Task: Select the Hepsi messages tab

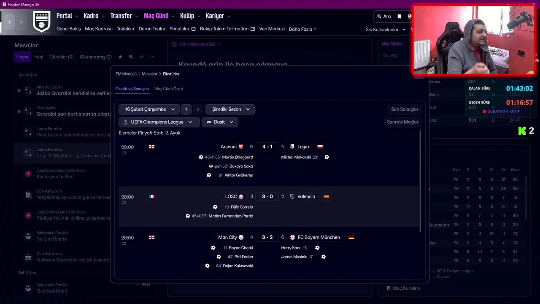Action: click(x=22, y=57)
